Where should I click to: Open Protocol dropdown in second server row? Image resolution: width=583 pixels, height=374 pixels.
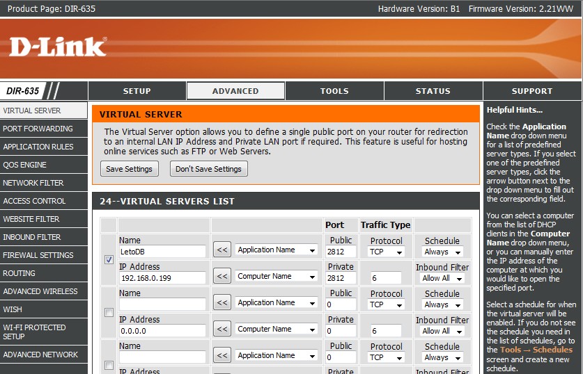(x=386, y=304)
